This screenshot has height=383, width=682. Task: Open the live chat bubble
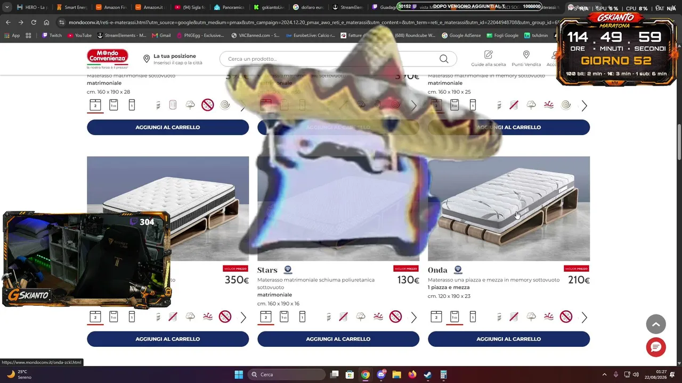pos(656,347)
